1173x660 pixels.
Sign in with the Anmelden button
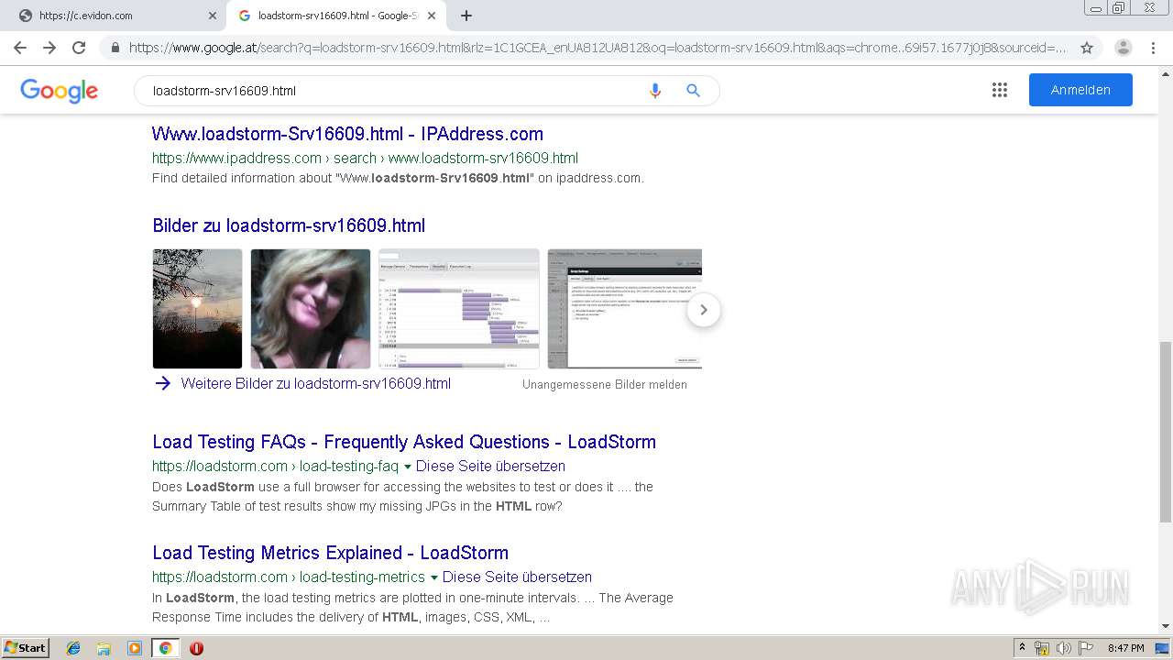(x=1080, y=90)
